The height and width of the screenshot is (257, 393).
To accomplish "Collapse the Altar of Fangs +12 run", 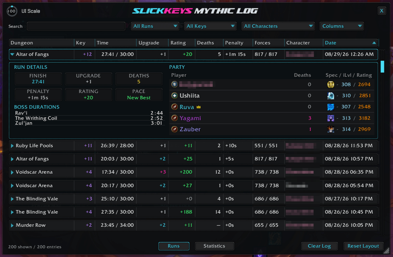I will [12, 54].
